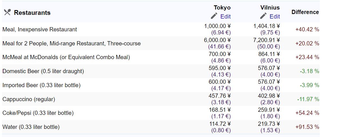This screenshot has width=349, height=137.
Task: Click the -11.97 % Cappuccino difference value
Action: coord(308,99)
